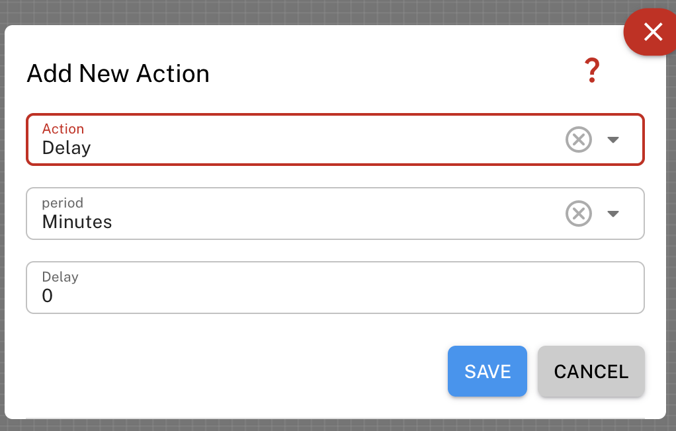Click the 0 value in the Delay field
The height and width of the screenshot is (431, 676).
coord(47,296)
